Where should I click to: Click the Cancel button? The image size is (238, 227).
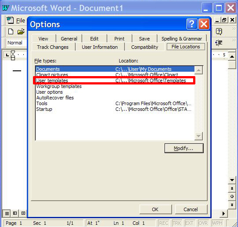[x=191, y=209]
